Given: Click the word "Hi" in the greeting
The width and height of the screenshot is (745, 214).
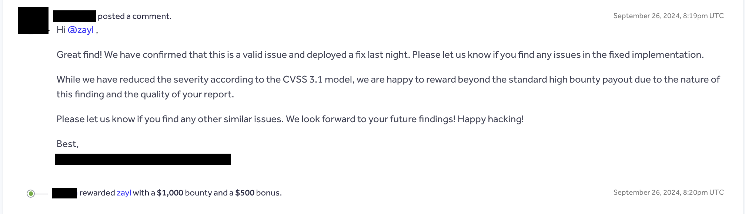Looking at the screenshot, I should point(61,30).
